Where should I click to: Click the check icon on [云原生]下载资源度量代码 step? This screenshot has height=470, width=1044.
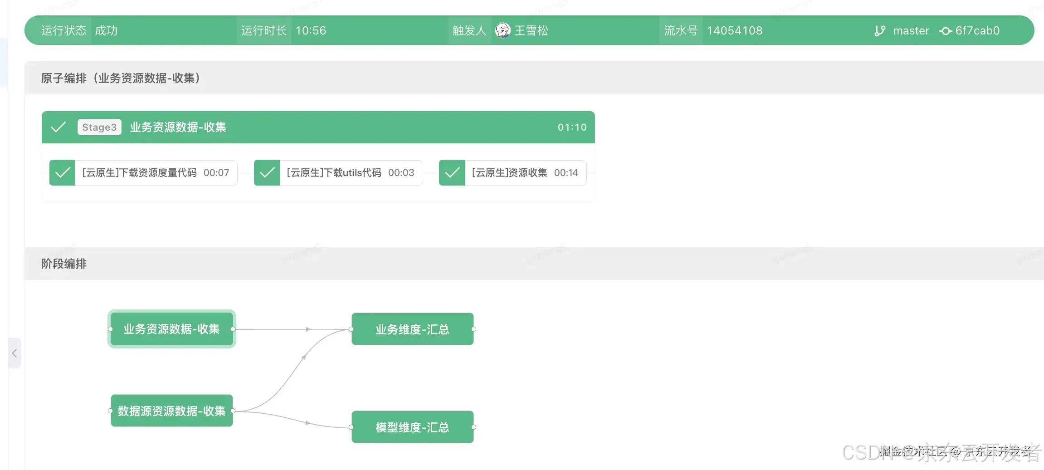(62, 172)
